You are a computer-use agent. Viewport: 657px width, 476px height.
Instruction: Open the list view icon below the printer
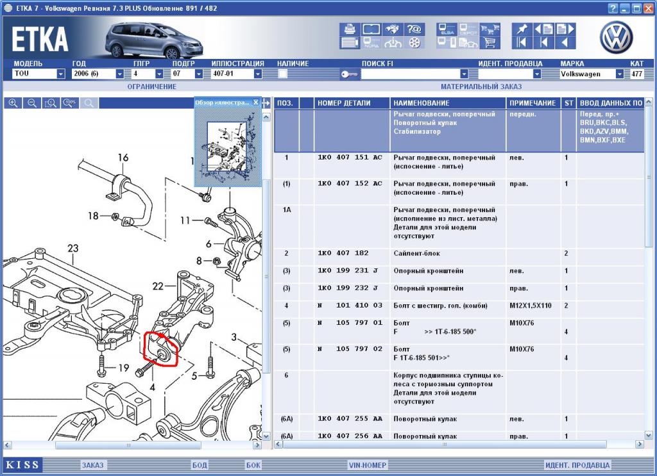click(350, 42)
